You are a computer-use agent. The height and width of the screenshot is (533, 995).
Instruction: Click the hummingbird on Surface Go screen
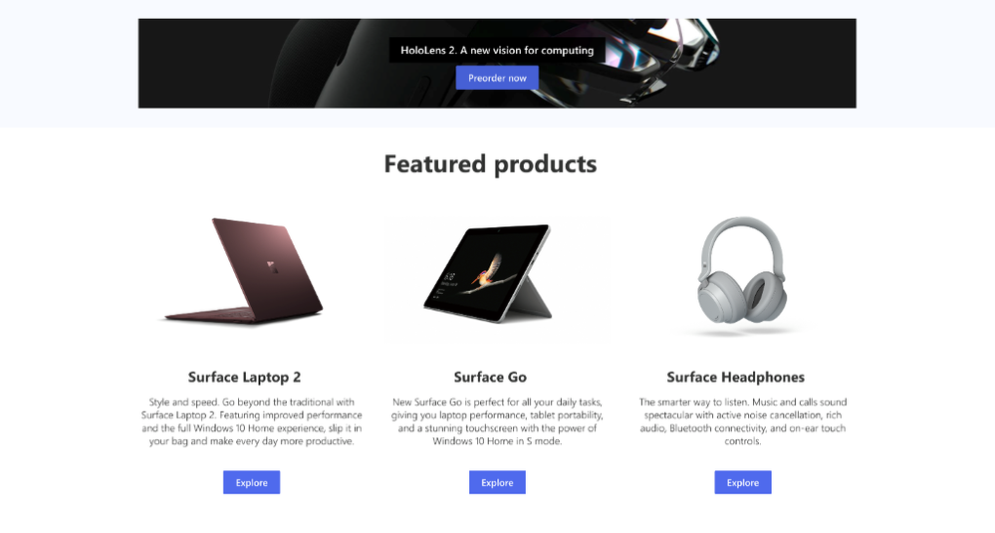point(487,274)
